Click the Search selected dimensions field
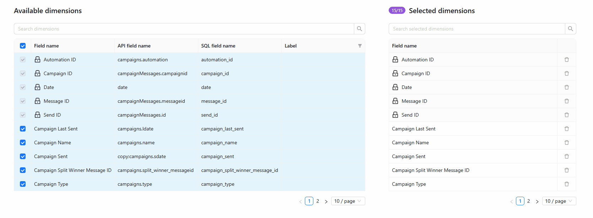This screenshot has height=218, width=593. pos(476,29)
